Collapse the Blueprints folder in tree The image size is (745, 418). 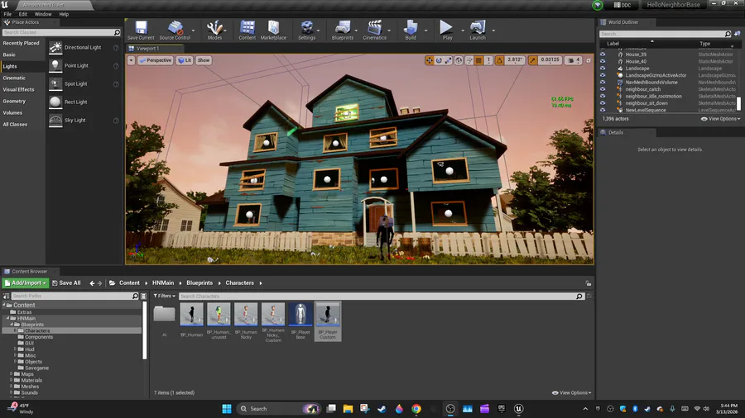point(12,324)
